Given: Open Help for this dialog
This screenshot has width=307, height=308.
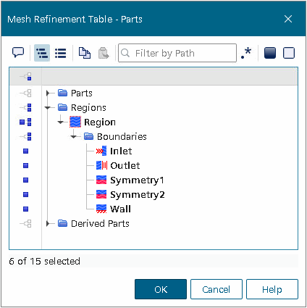Looking at the screenshot, I should pyautogui.click(x=272, y=289).
